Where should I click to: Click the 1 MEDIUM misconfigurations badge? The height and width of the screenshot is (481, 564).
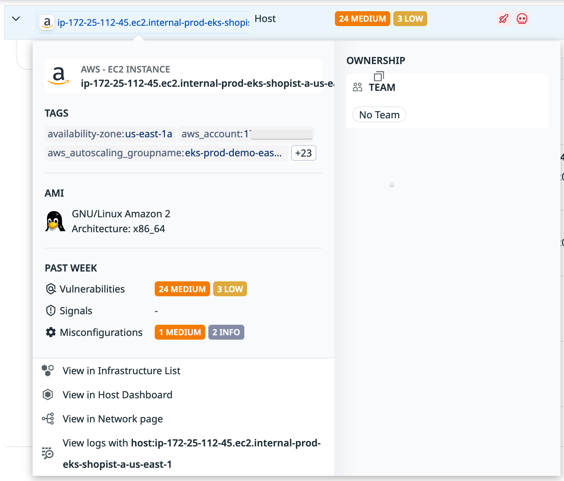point(180,332)
